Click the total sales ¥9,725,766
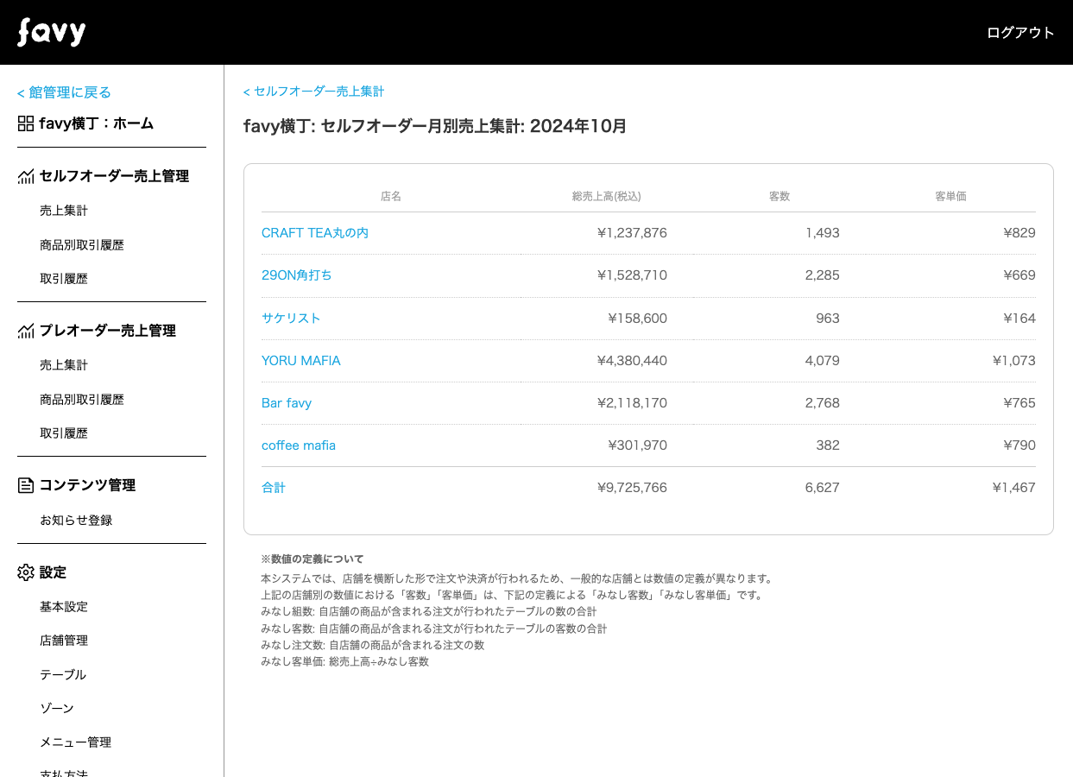Viewport: 1073px width, 777px height. point(632,488)
